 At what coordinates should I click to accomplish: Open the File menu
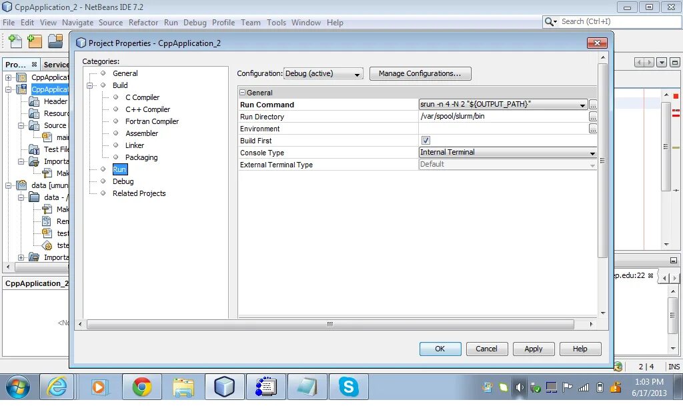pyautogui.click(x=9, y=22)
